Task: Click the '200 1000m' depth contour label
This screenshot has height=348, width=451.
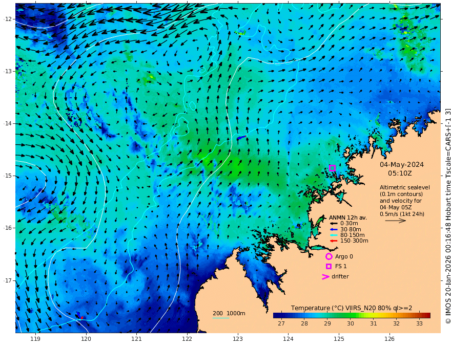Action: click(229, 313)
